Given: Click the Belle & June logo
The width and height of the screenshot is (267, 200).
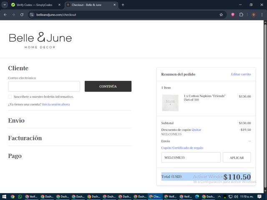Looking at the screenshot, I should (40, 40).
